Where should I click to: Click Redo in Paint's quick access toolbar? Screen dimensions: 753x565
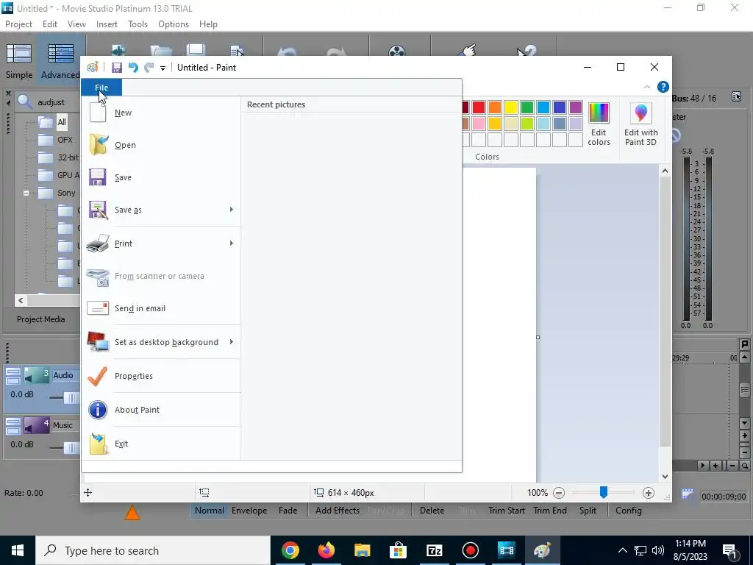[149, 68]
